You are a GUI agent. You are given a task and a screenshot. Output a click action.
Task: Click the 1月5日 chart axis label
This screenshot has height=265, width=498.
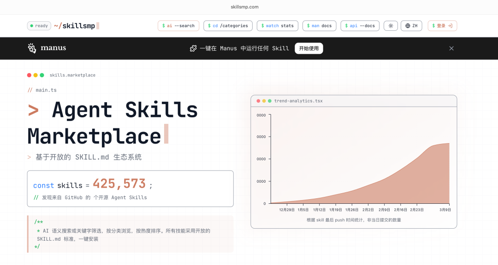(303, 210)
